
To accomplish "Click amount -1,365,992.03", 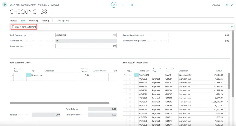I will 217,102.
